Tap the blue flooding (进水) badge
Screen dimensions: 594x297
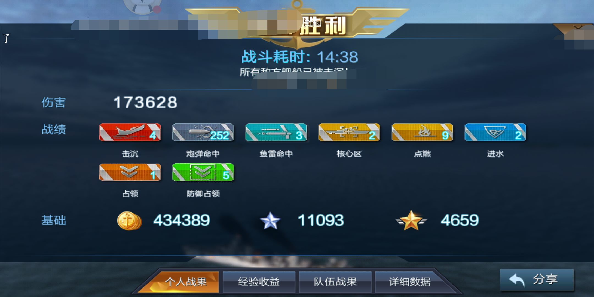click(x=495, y=132)
